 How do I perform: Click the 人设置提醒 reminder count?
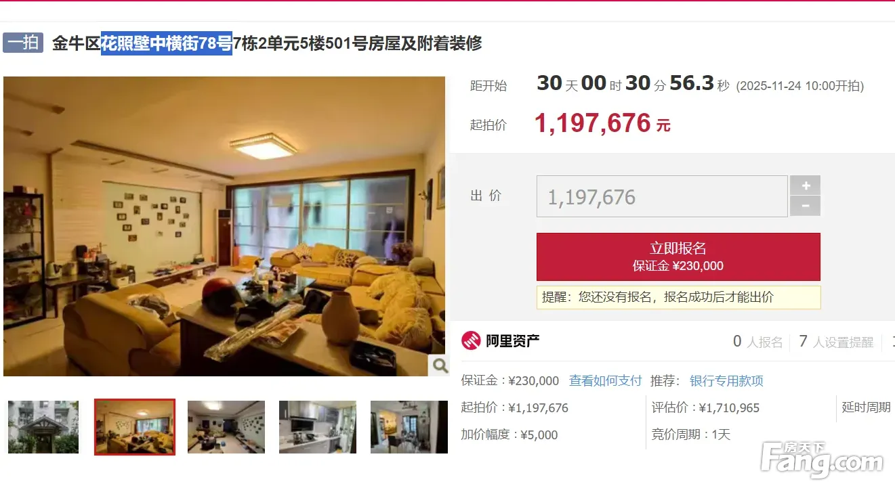836,342
